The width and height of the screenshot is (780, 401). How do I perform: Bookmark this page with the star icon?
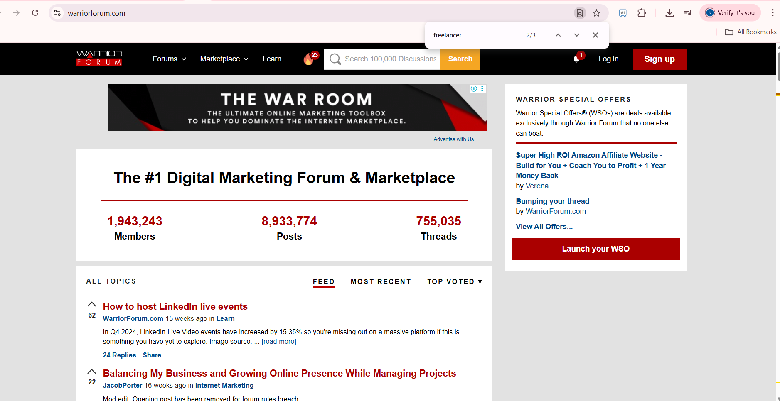click(597, 13)
